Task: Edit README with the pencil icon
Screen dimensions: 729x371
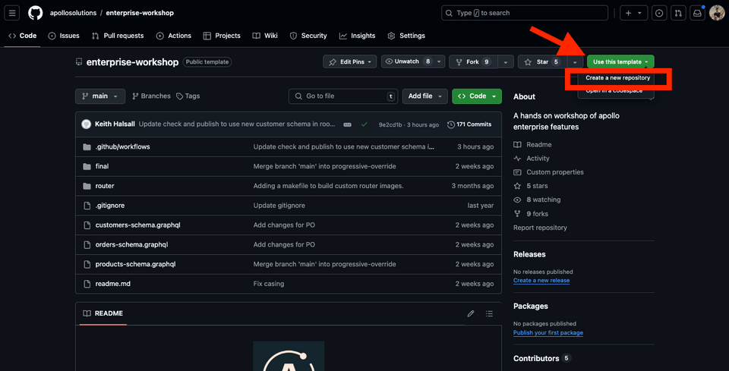Action: 471,313
